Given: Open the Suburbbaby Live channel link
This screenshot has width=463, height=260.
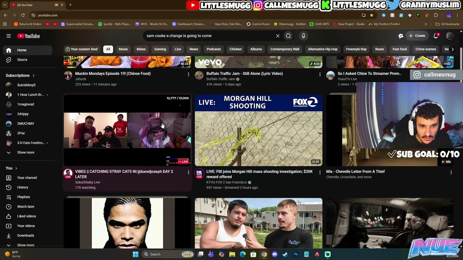Looking at the screenshot, I should click(88, 182).
